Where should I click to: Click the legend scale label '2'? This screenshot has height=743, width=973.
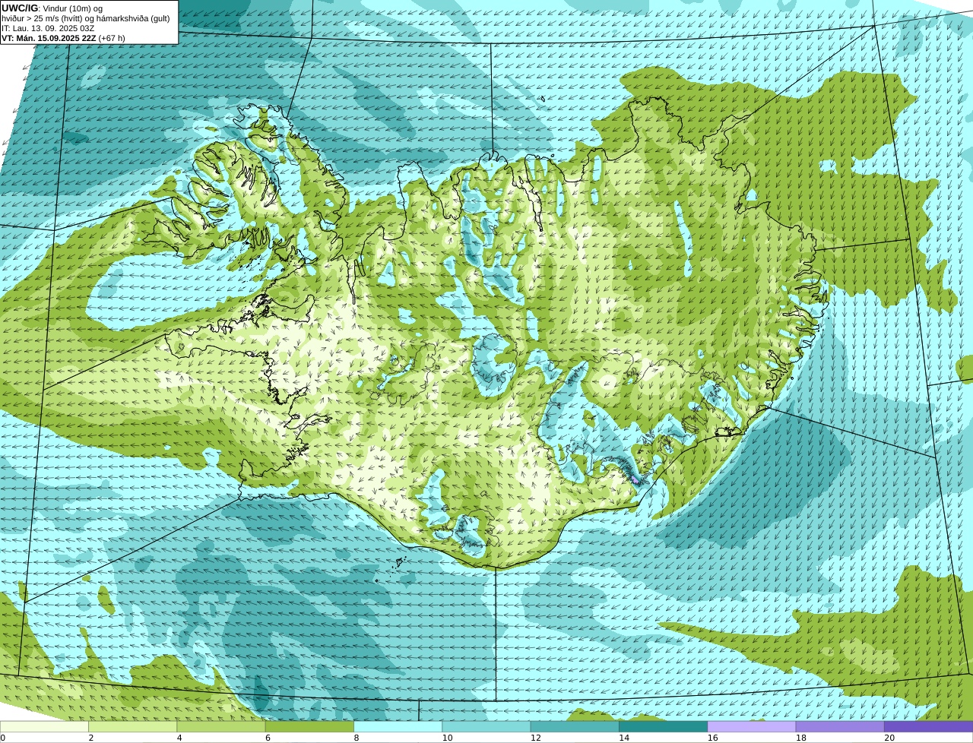pos(91,738)
